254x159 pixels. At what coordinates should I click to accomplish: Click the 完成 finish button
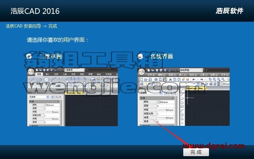coord(196,152)
